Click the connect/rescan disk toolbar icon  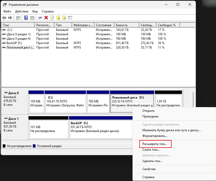[40, 18]
